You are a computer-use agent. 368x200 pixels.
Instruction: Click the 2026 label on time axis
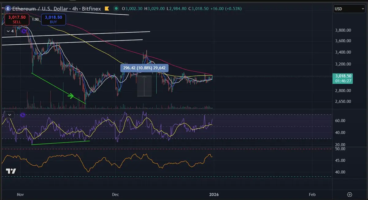(214, 194)
